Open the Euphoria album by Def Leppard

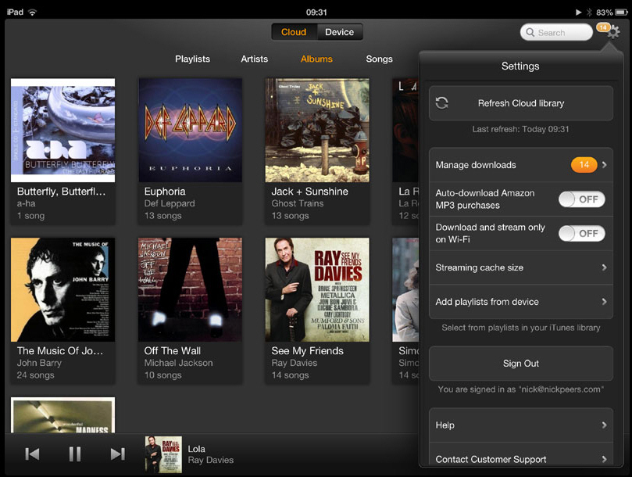click(190, 130)
